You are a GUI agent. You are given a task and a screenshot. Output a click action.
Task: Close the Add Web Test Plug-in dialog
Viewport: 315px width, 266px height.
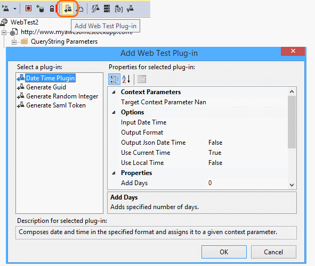293,51
